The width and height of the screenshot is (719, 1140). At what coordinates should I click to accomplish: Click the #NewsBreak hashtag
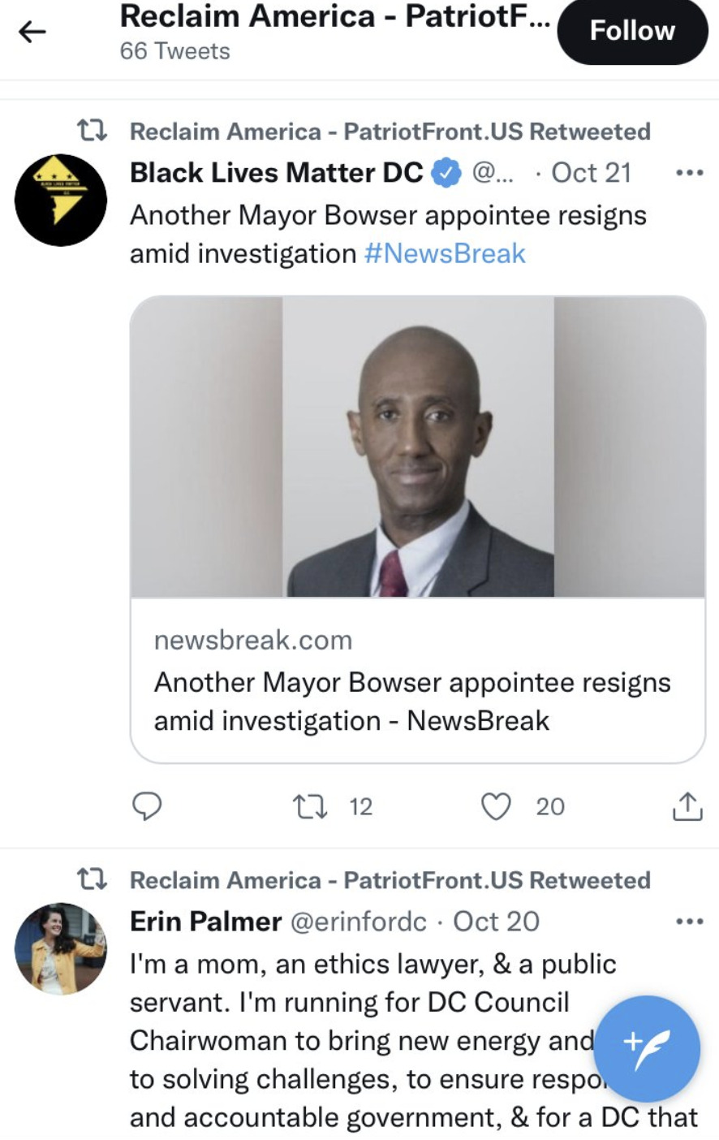coord(445,253)
